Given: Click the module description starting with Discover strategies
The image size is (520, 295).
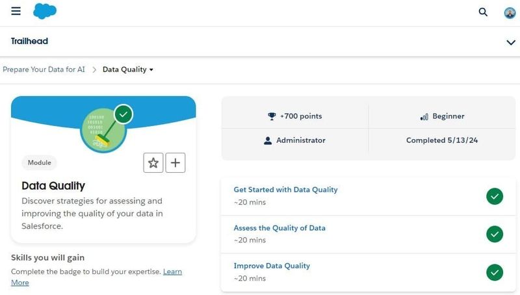Looking at the screenshot, I should [92, 214].
